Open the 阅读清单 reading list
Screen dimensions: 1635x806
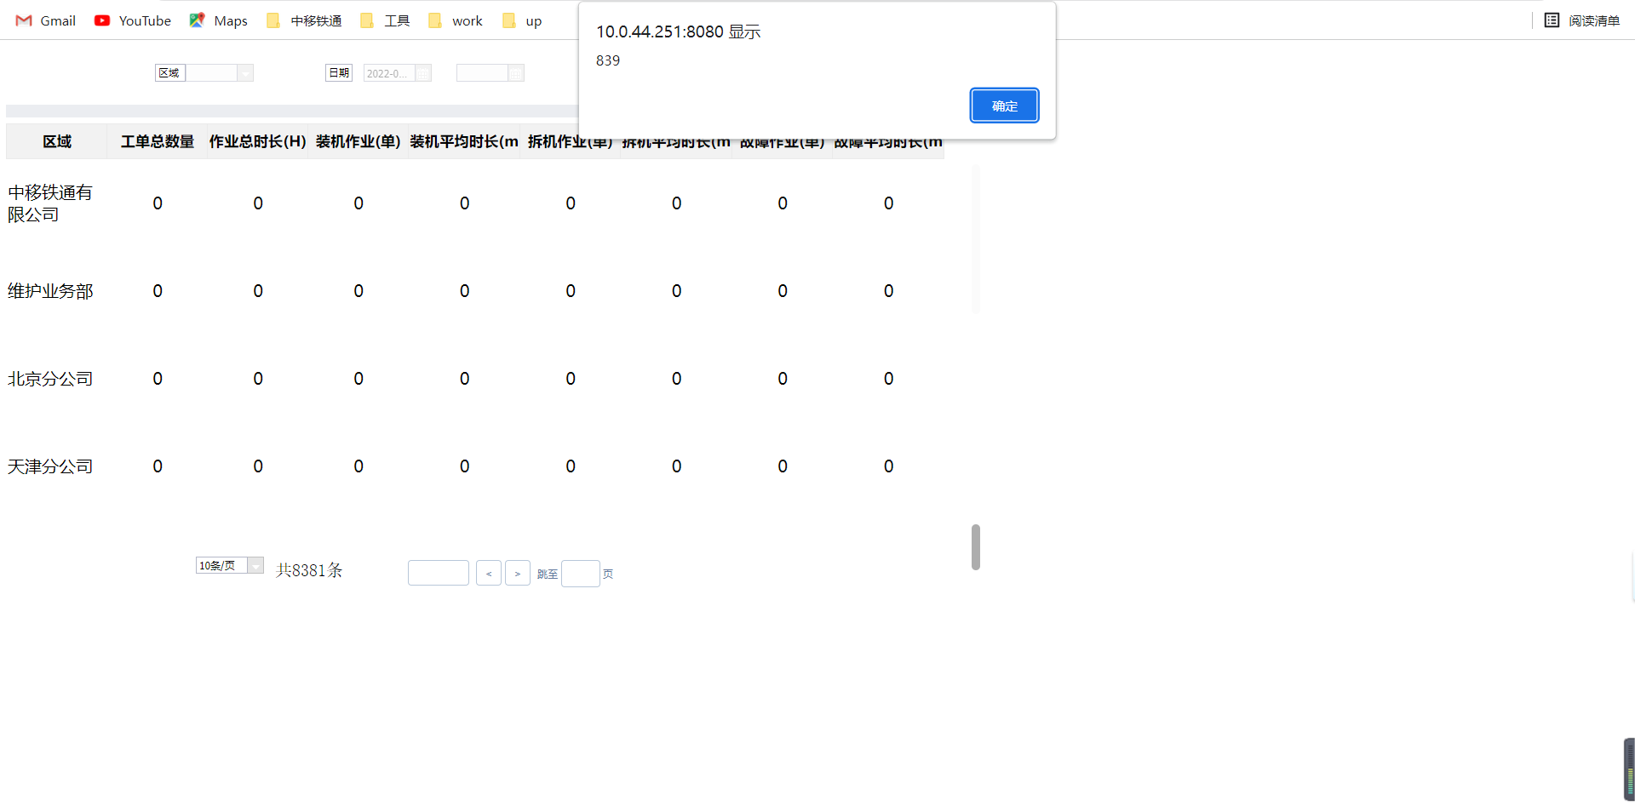[1582, 20]
